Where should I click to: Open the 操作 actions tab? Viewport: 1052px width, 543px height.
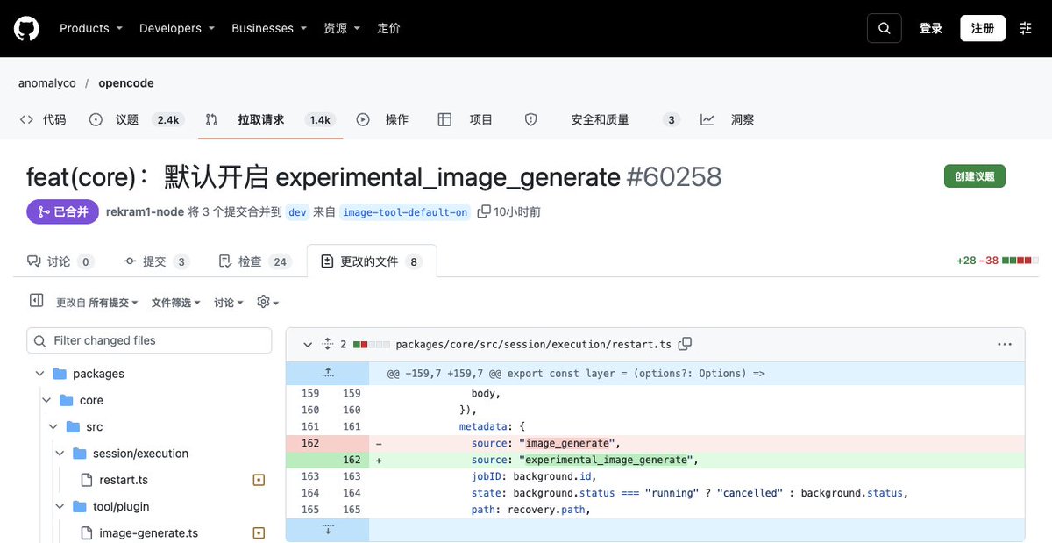coord(383,119)
